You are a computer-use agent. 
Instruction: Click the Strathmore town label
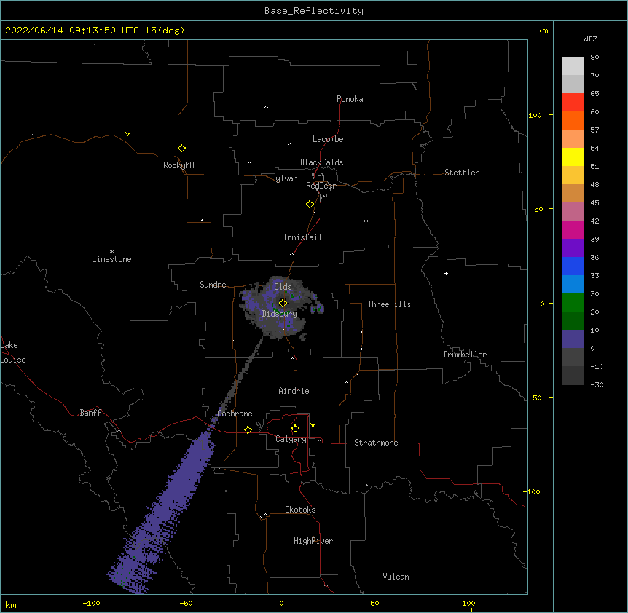[x=376, y=443]
